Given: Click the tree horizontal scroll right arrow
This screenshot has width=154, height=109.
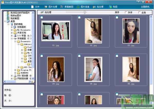Looking at the screenshot, I should [x=30, y=82].
